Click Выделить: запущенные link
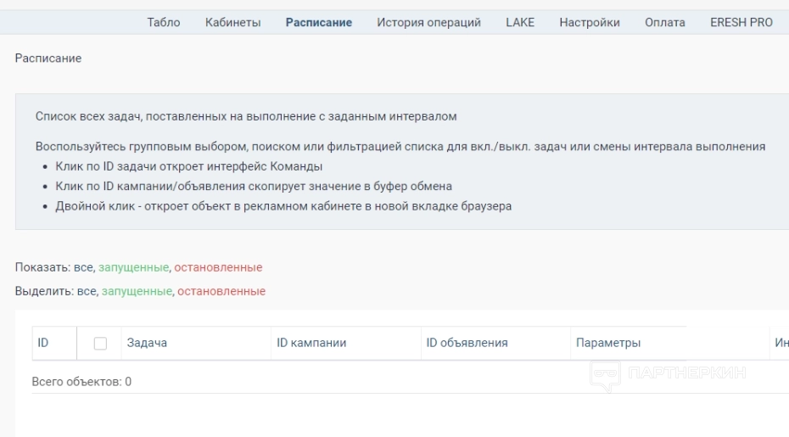This screenshot has width=789, height=437. tap(137, 291)
